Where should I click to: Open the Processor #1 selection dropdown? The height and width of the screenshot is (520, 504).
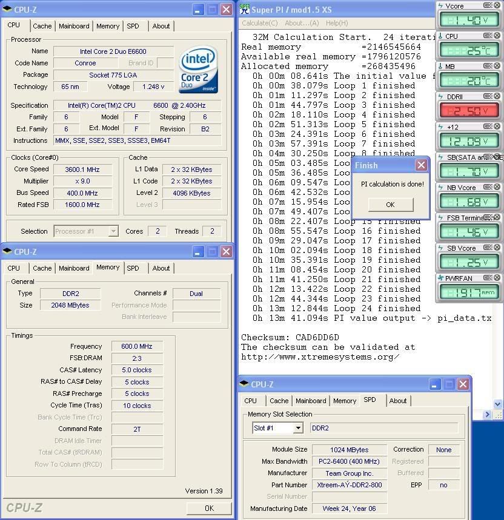tap(113, 231)
